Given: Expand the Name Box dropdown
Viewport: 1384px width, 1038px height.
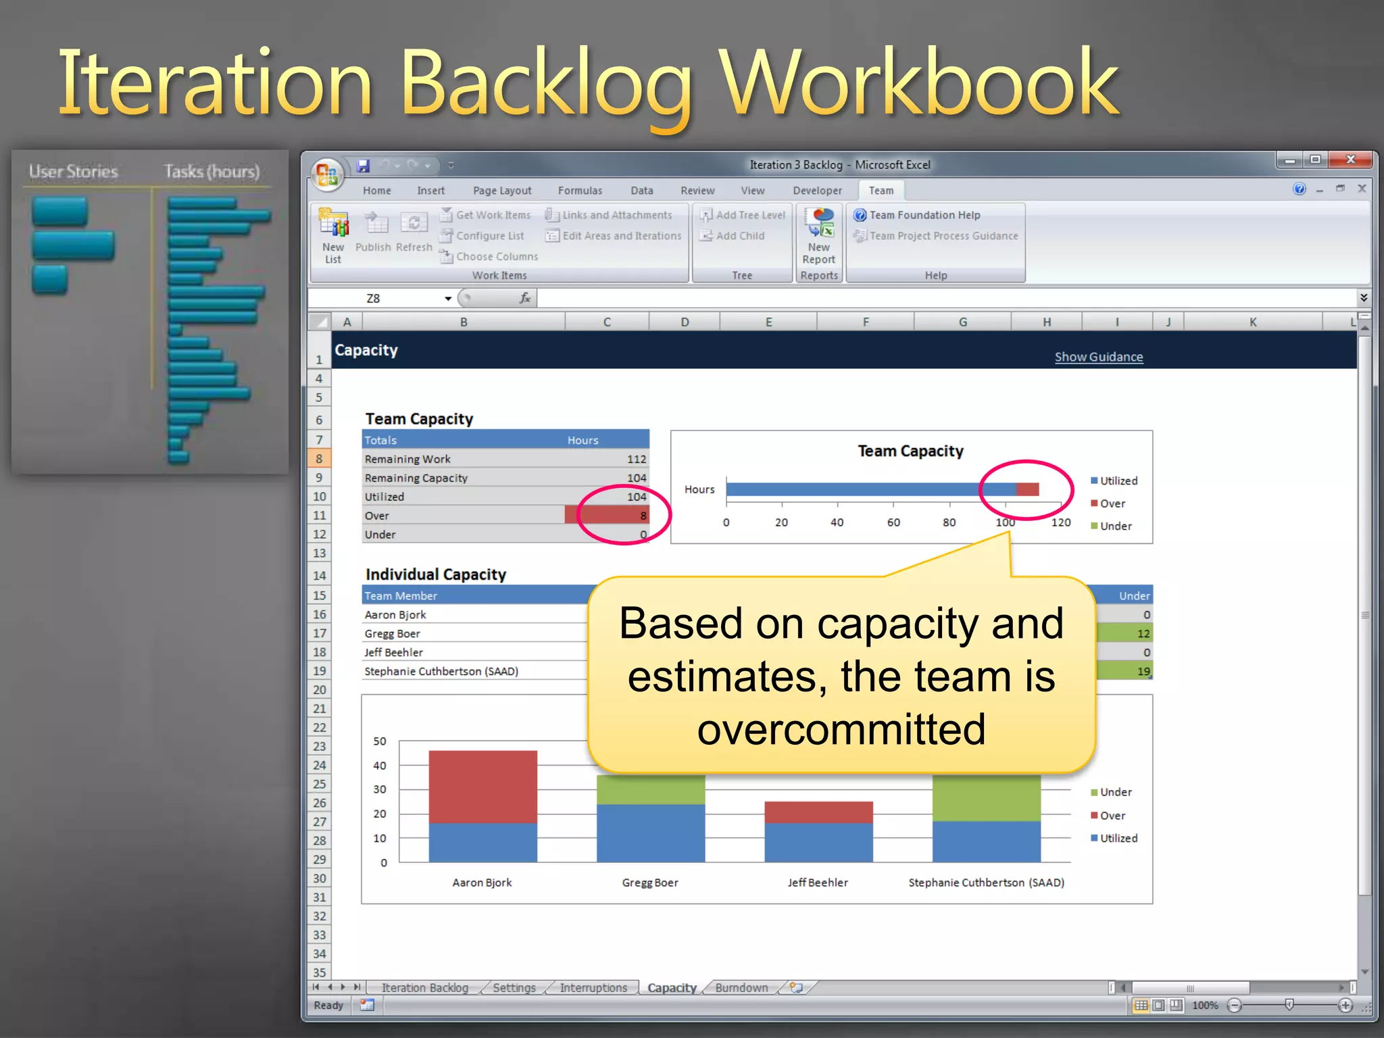Looking at the screenshot, I should [447, 298].
